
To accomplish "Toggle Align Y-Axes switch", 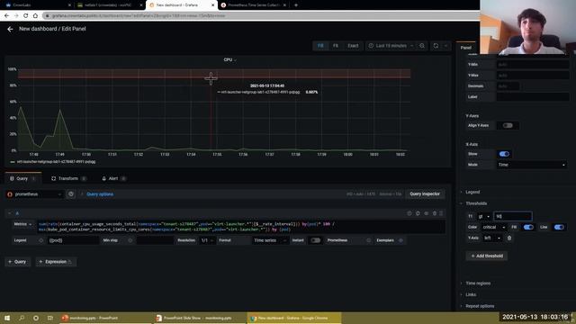I will pyautogui.click(x=508, y=126).
